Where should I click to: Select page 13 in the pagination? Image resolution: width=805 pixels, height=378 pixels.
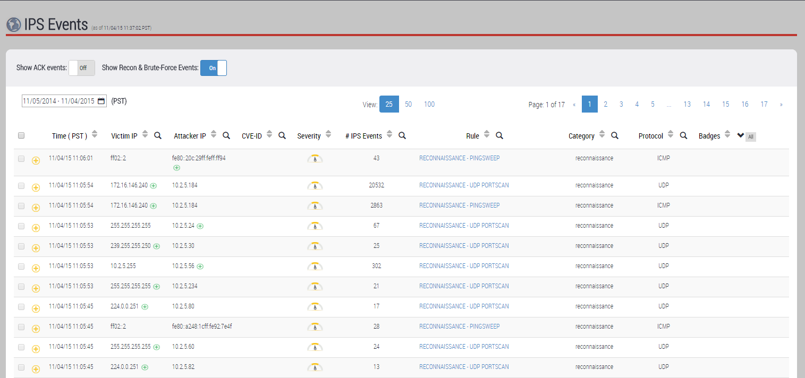pos(687,104)
